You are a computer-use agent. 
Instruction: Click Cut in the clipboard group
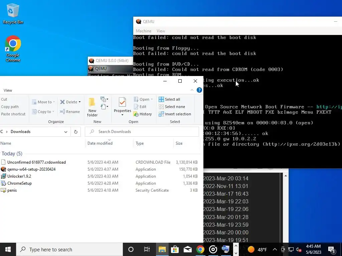click(x=4, y=99)
